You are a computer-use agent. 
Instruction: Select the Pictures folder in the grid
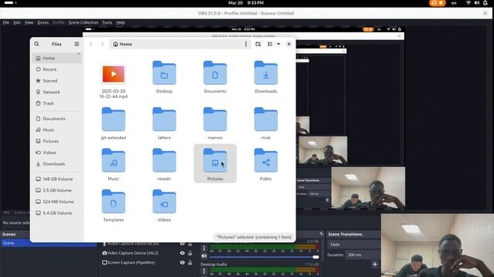pyautogui.click(x=215, y=164)
